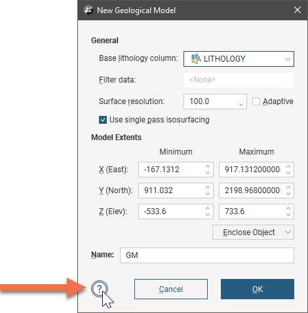The image size is (308, 313).
Task: Enable the Adaptive checkbox
Action: pyautogui.click(x=256, y=101)
